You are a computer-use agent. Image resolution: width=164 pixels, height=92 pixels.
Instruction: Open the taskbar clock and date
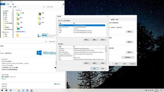[156, 90]
